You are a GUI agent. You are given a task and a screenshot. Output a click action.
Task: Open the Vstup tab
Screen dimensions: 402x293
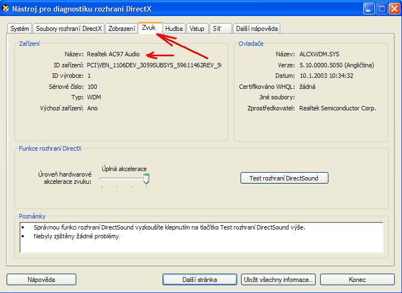pos(196,29)
